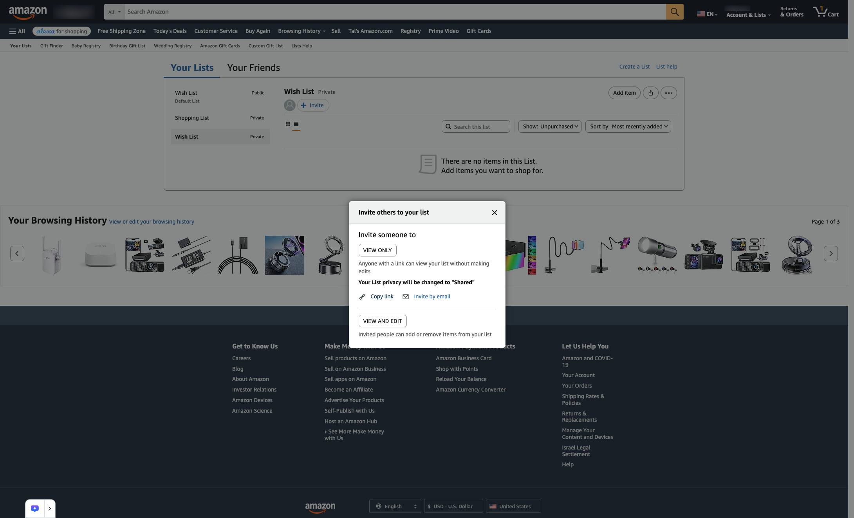Select the Shopping List in the sidebar
The height and width of the screenshot is (518, 854).
point(220,118)
